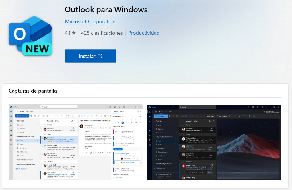Open the light theme Outlook screenshot thumbnail
Screen dimensions: 292x190
click(76, 142)
